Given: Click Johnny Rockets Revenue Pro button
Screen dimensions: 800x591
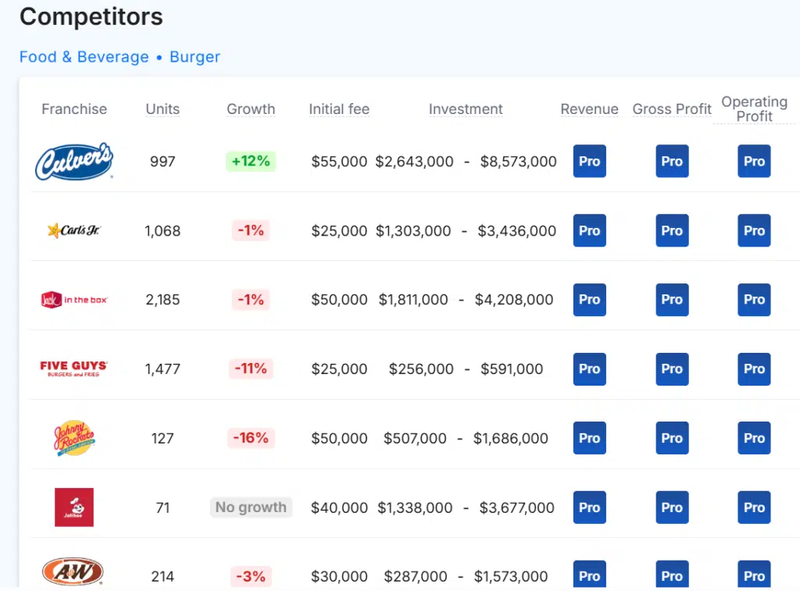Looking at the screenshot, I should pyautogui.click(x=589, y=438).
